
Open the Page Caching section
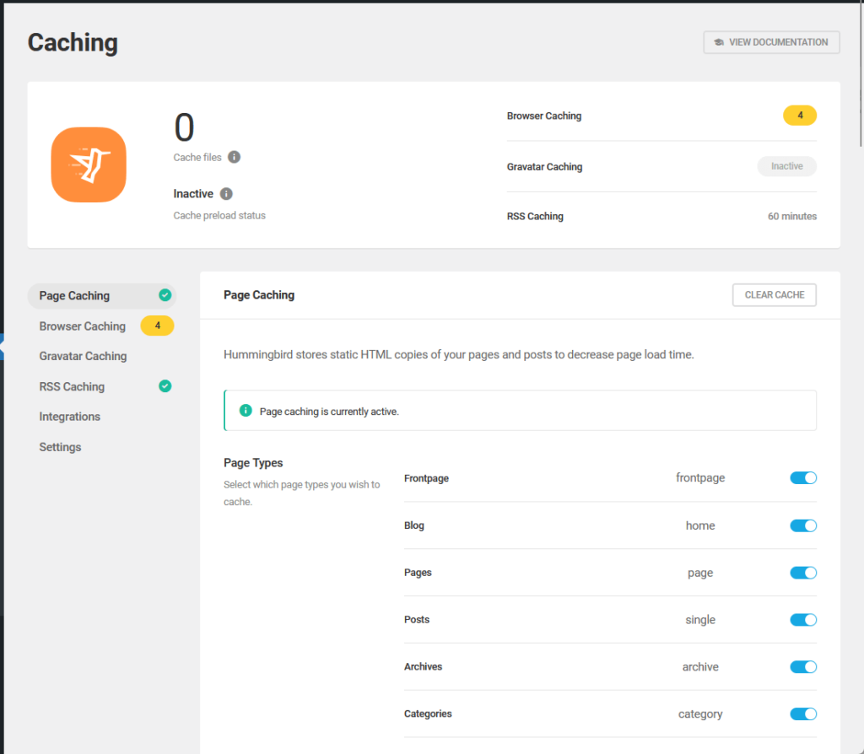pyautogui.click(x=102, y=296)
